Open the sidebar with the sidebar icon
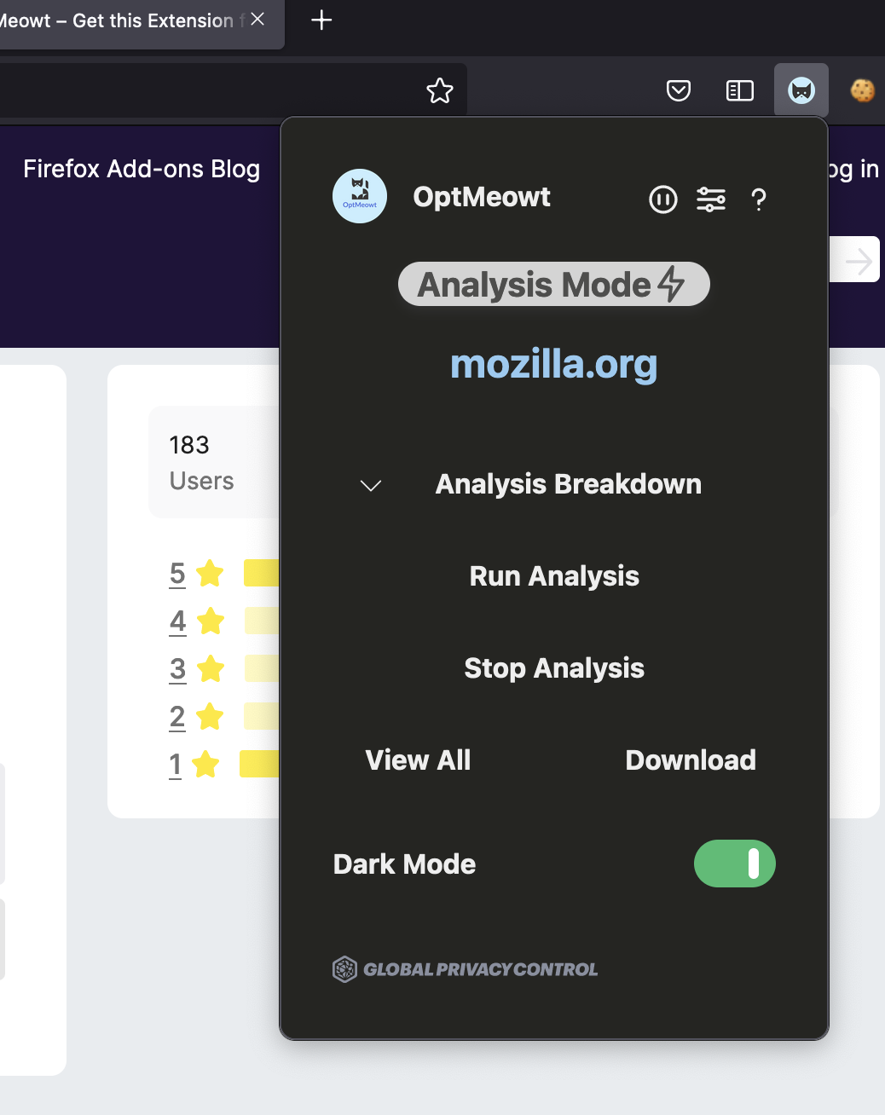The height and width of the screenshot is (1115, 885). (x=739, y=90)
